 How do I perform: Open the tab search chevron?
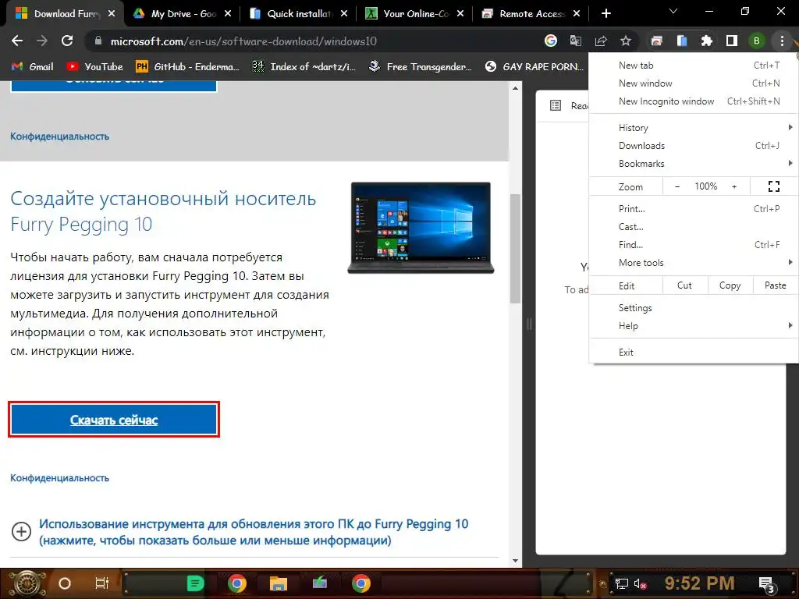point(673,11)
